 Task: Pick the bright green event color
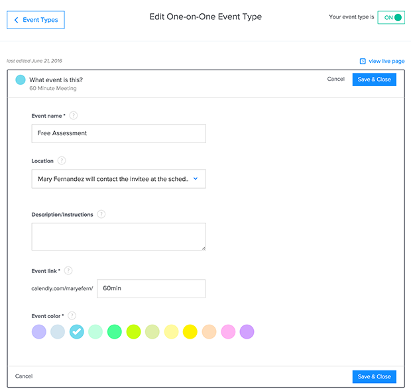coord(115,331)
